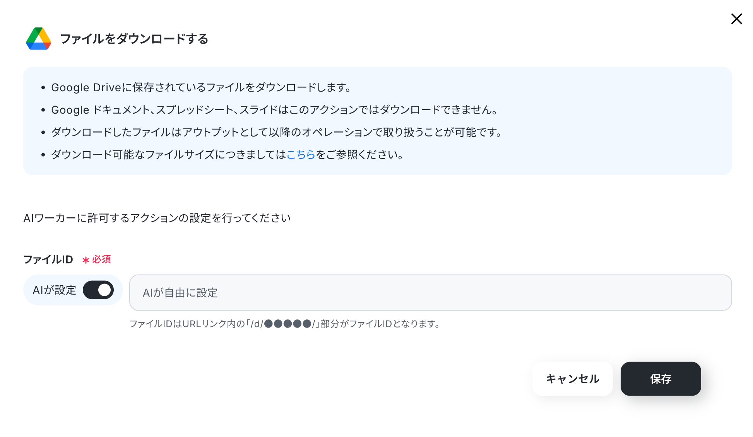753x437 pixels.
Task: Click the red 必須 required marker
Action: point(101,259)
